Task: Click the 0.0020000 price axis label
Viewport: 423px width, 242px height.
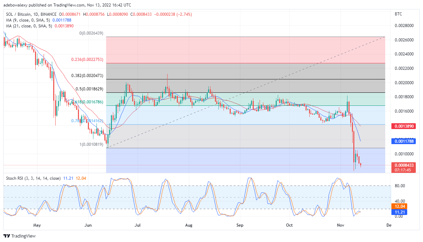Action: (404, 83)
